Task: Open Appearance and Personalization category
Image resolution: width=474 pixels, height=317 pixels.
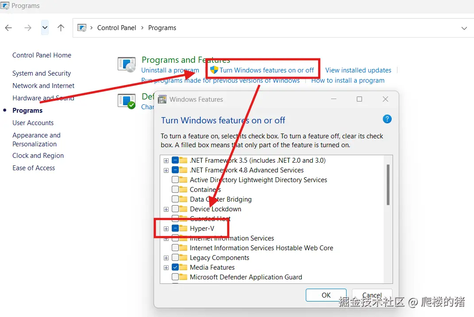Action: pyautogui.click(x=36, y=139)
